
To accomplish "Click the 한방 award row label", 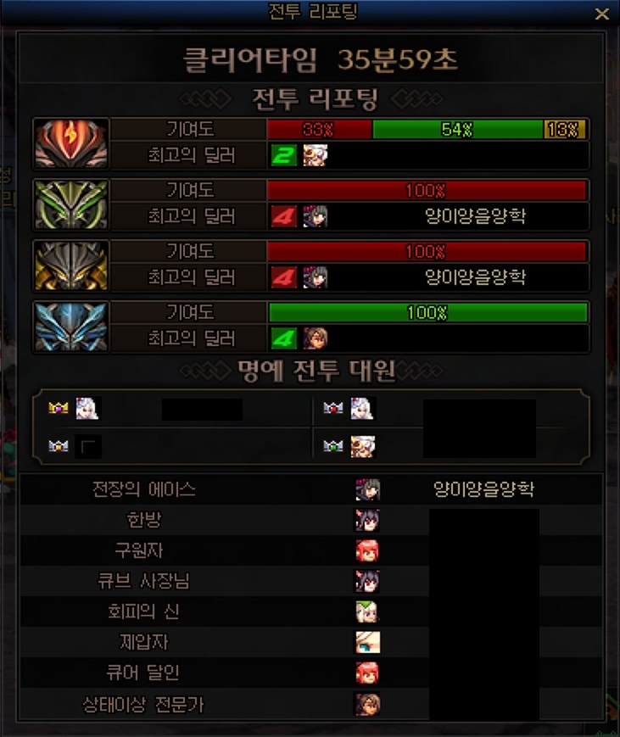I will (144, 520).
